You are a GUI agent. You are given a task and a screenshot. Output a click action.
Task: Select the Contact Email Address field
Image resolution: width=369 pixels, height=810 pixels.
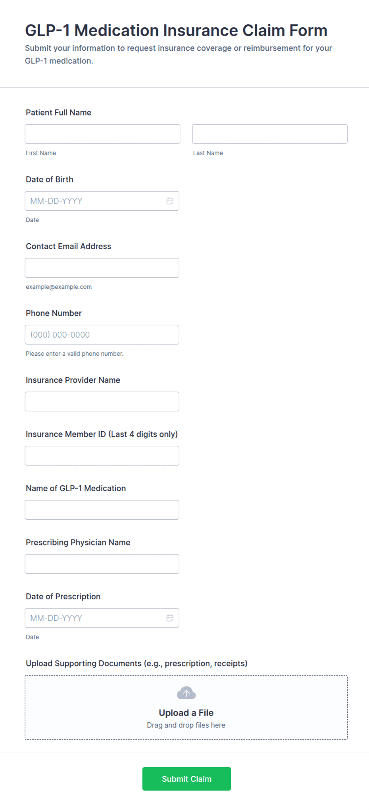pyautogui.click(x=102, y=268)
